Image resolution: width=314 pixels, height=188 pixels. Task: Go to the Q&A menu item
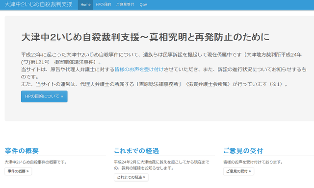[x=143, y=4]
